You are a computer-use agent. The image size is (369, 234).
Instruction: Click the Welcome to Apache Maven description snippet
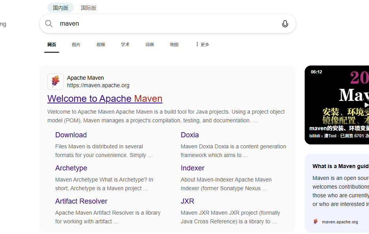point(166,116)
